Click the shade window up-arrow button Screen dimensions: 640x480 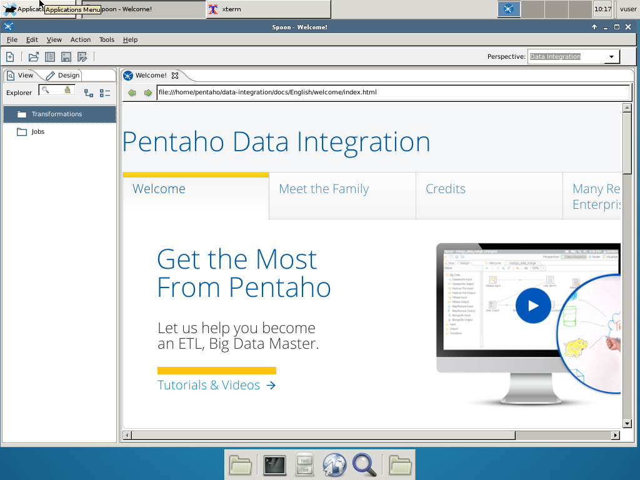594,27
